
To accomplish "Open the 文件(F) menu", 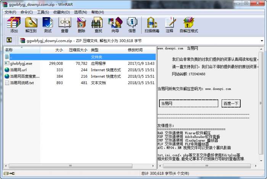I will point(10,12).
